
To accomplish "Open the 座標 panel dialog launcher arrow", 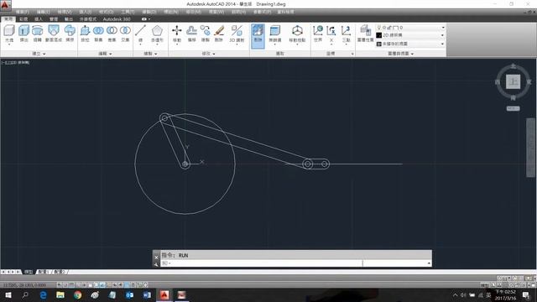I will point(352,54).
